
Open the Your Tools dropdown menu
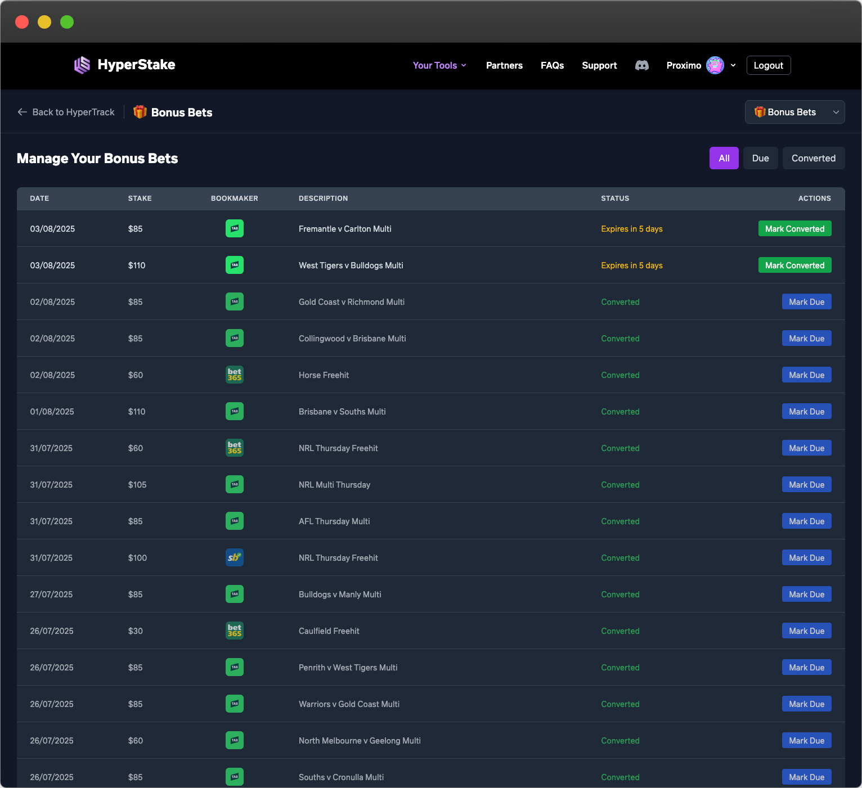pos(439,65)
